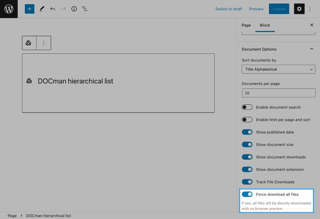Toggle Force download all files
This screenshot has height=219, width=320.
tap(247, 194)
